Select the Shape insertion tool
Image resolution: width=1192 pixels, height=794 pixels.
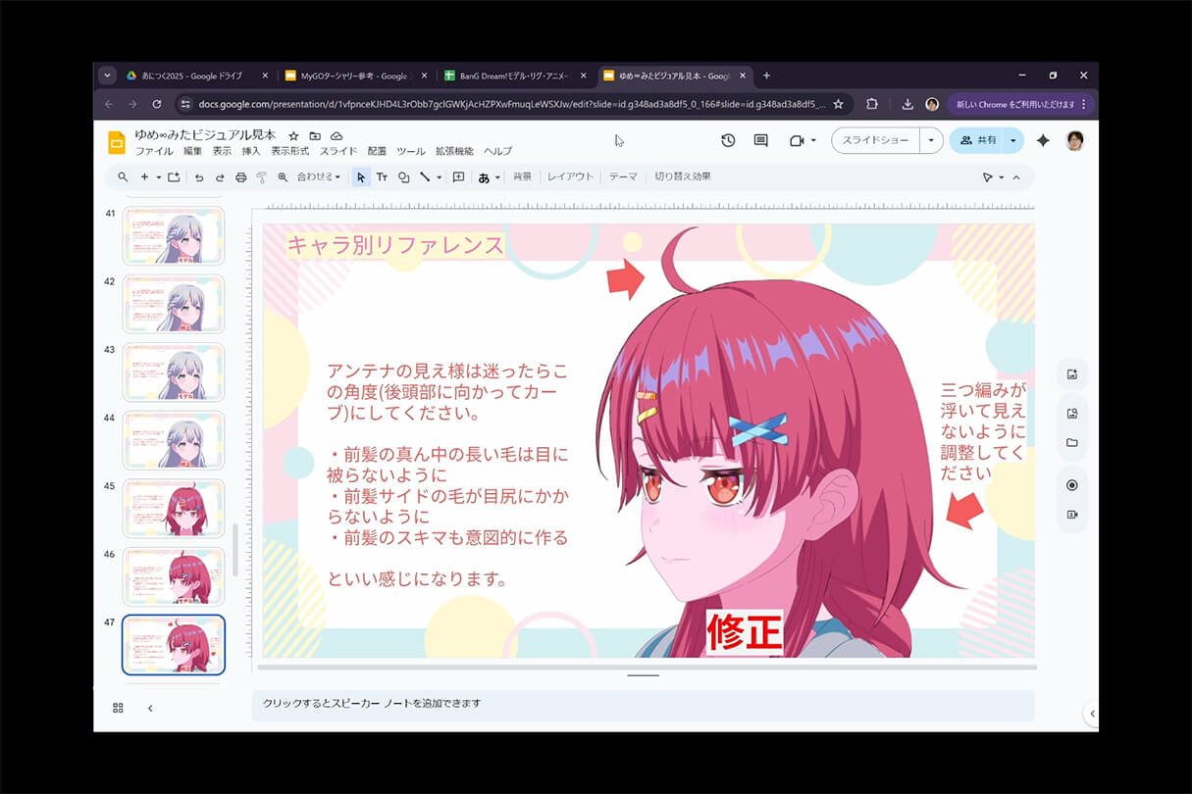403,177
